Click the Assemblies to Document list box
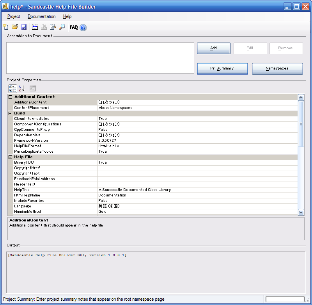312x305 pixels. tap(100, 58)
